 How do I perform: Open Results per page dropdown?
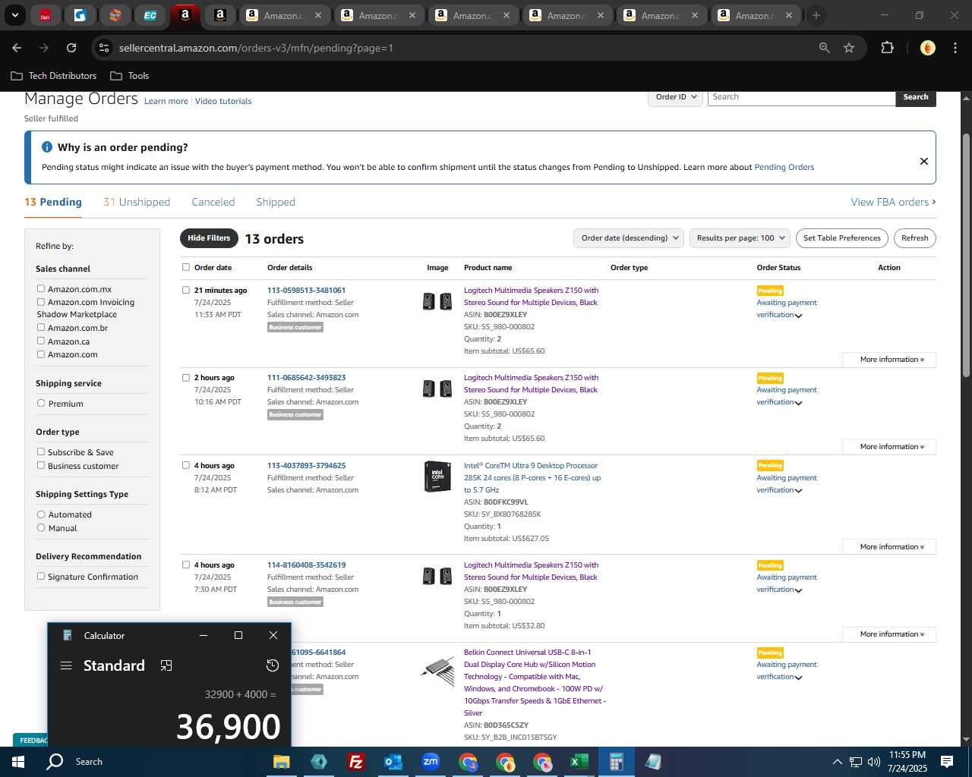[740, 238]
